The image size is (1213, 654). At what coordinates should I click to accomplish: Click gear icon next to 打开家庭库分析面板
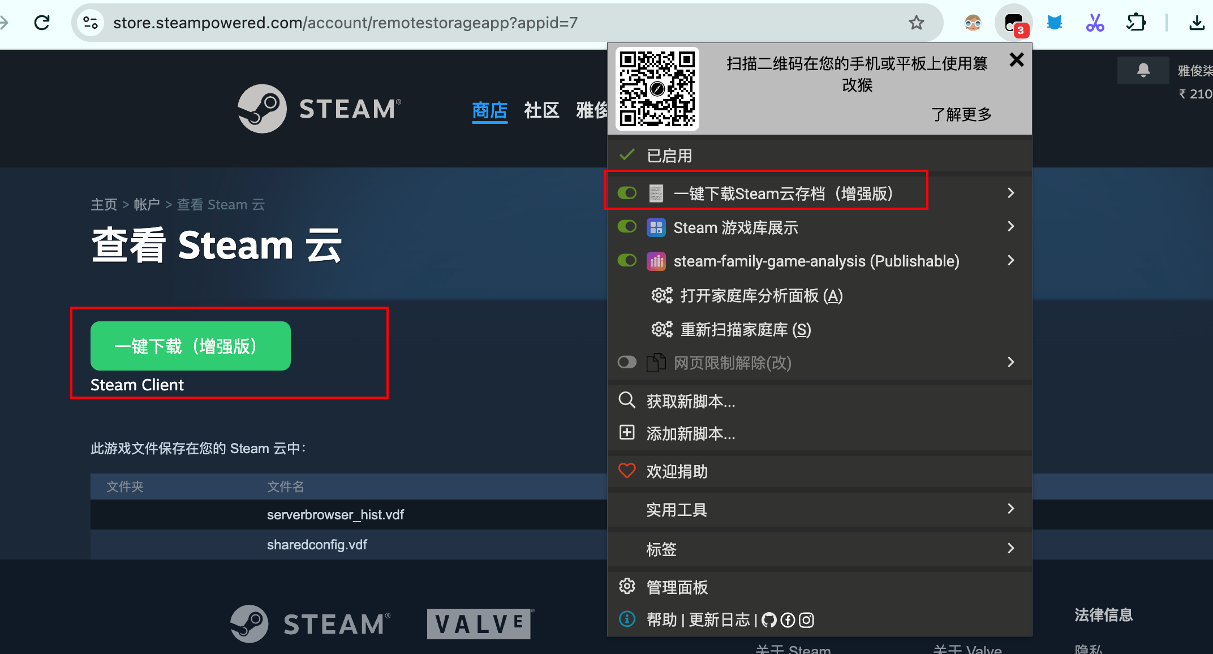coord(661,295)
